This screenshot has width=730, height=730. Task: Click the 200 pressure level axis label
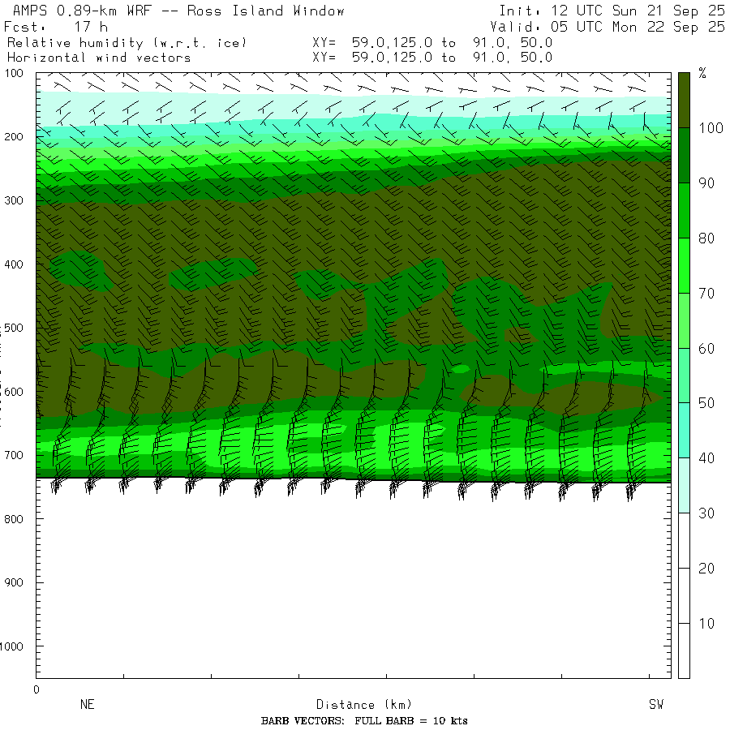[14, 137]
